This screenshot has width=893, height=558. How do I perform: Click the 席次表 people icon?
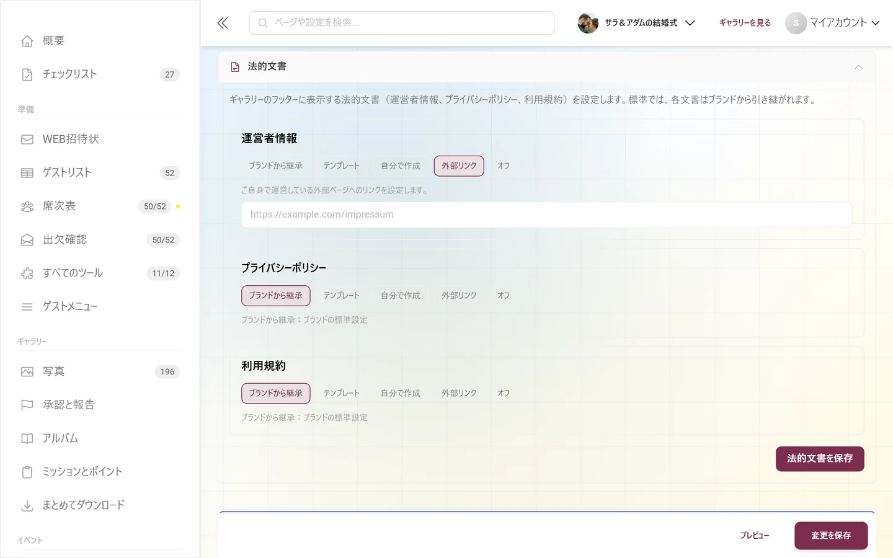pyautogui.click(x=27, y=206)
